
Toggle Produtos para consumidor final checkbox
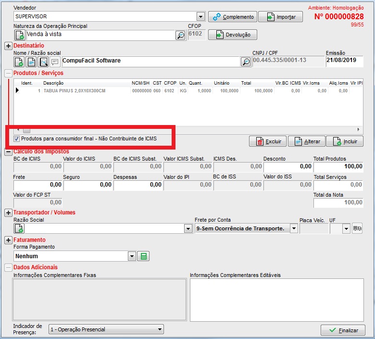pos(17,139)
